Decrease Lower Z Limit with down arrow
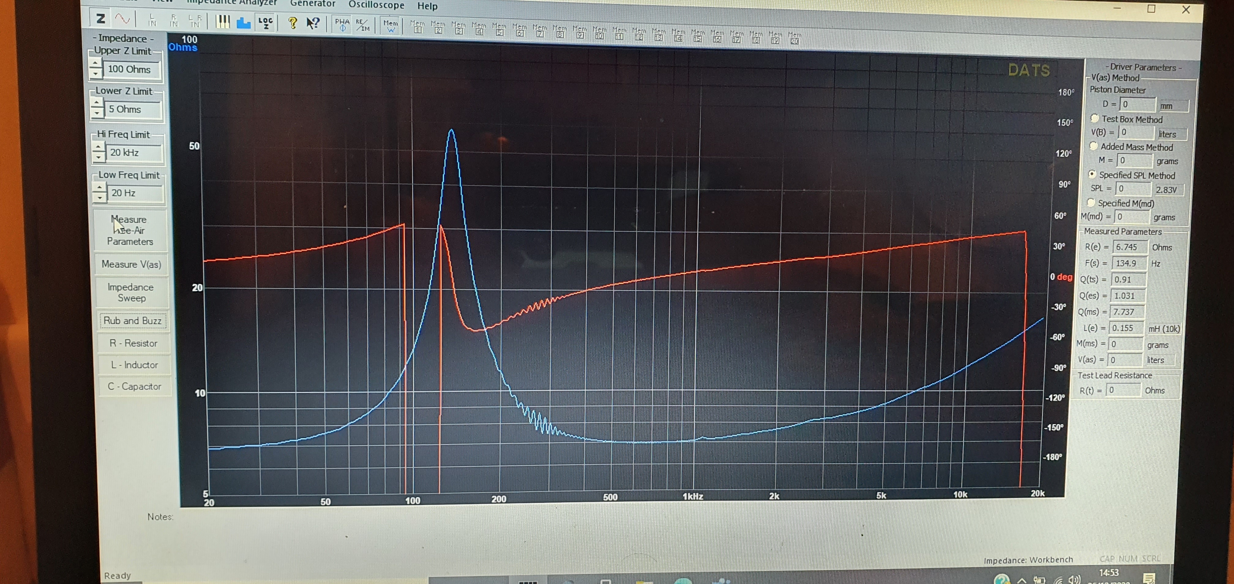This screenshot has width=1234, height=584. pyautogui.click(x=97, y=113)
